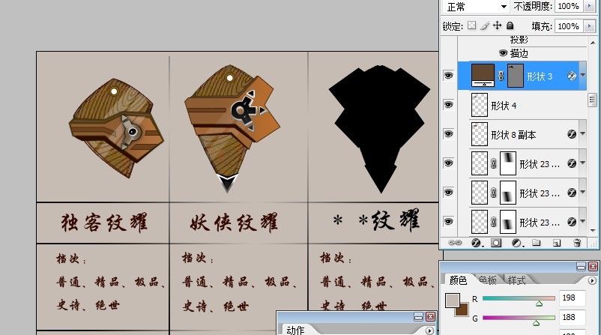This screenshot has height=335, width=601.
Task: Click the link layers icon at panel bottom
Action: [x=455, y=243]
